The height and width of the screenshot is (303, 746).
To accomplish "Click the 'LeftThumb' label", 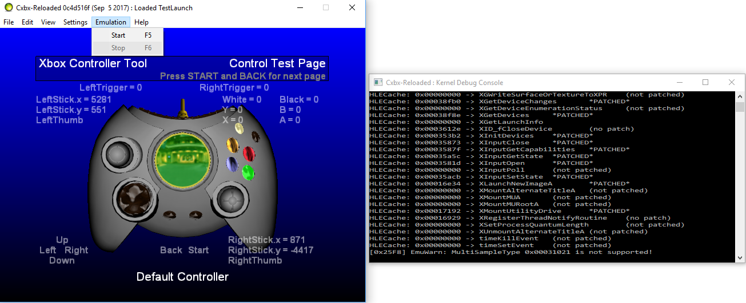I will click(x=59, y=120).
